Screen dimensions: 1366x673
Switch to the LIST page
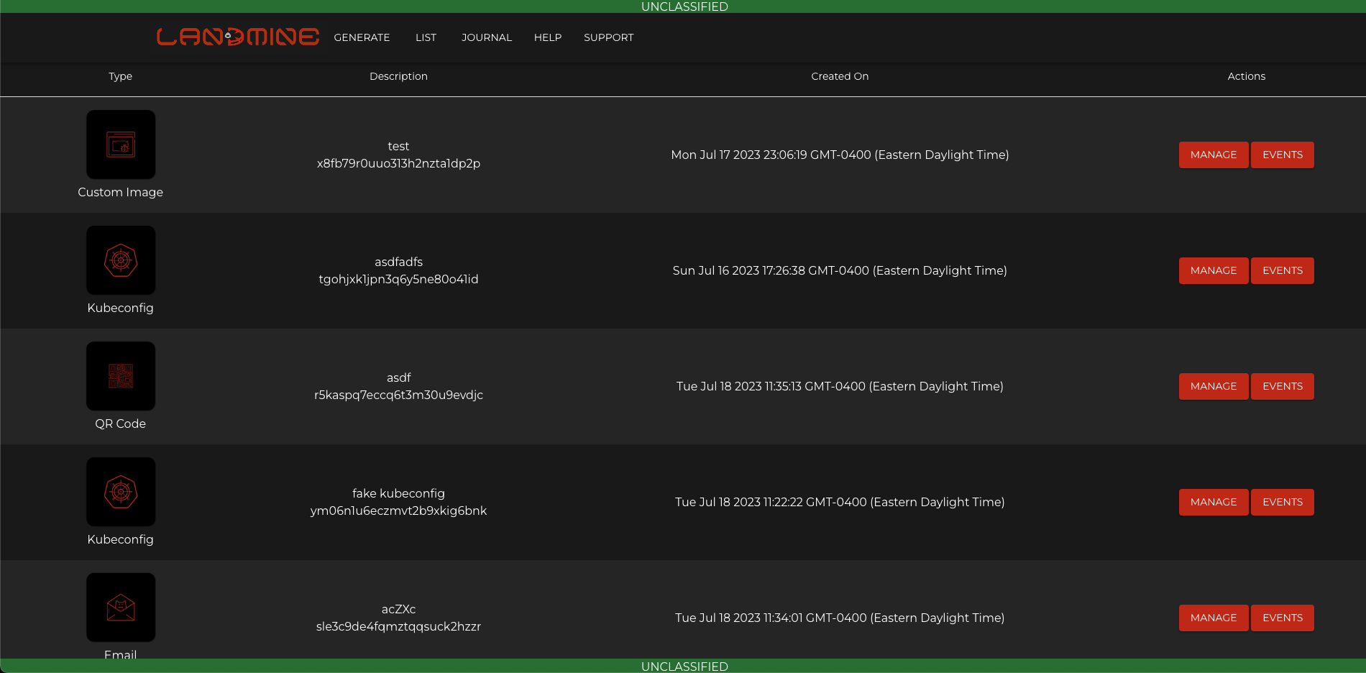[x=426, y=37]
